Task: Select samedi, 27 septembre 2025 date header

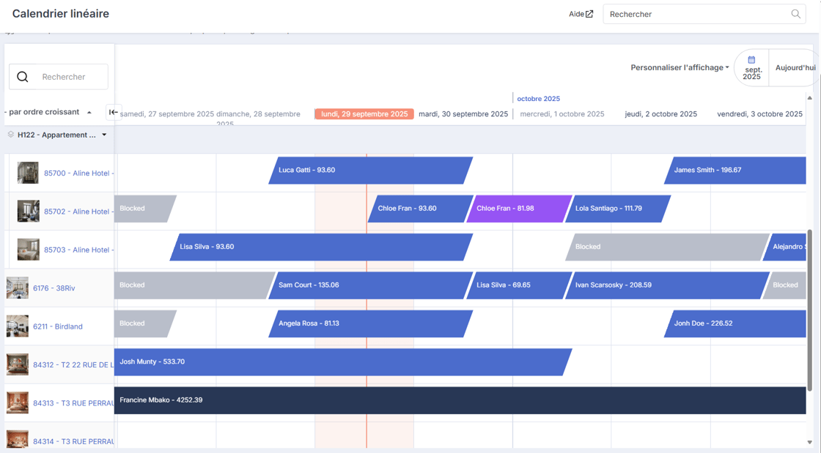Action: (167, 114)
